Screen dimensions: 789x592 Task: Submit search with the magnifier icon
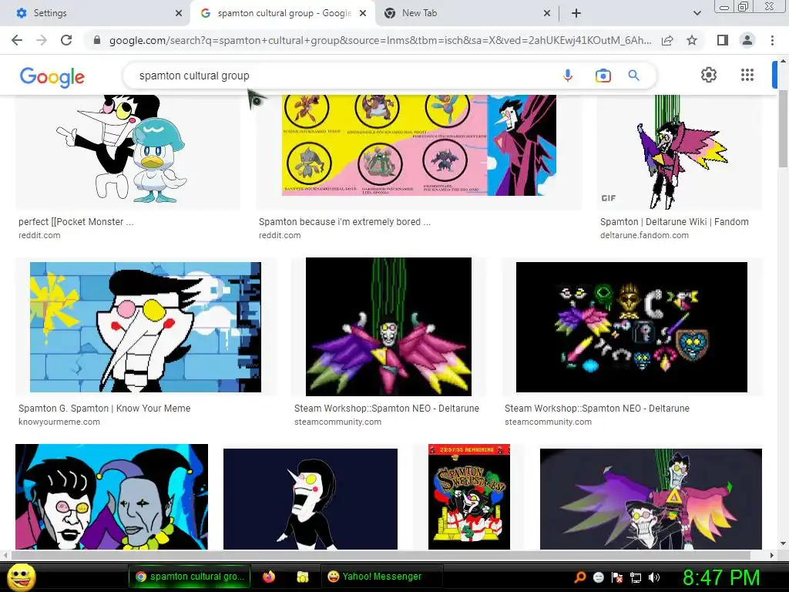coord(633,76)
